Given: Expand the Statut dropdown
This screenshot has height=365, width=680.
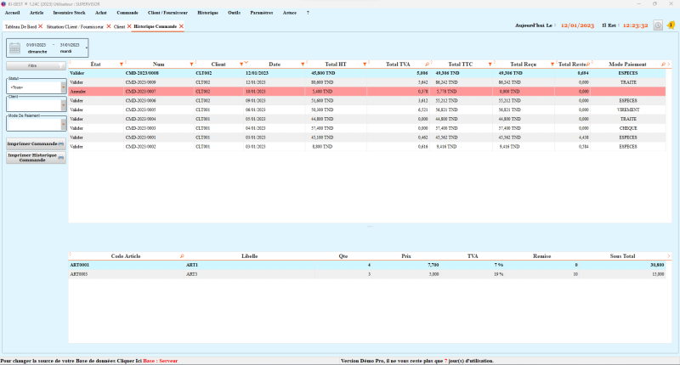Looking at the screenshot, I should (x=63, y=86).
